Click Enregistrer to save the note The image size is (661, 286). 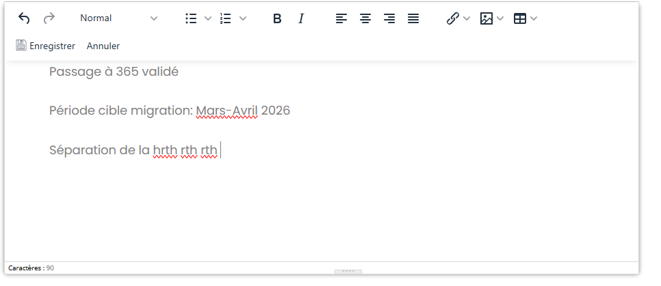[46, 46]
